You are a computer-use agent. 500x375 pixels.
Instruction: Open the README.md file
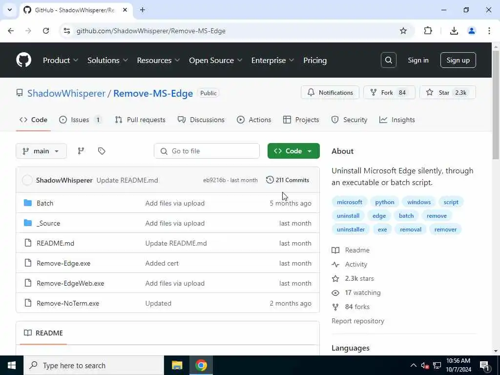[x=56, y=243]
